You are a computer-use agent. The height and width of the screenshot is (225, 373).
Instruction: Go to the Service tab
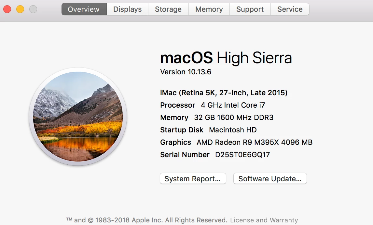pyautogui.click(x=290, y=9)
